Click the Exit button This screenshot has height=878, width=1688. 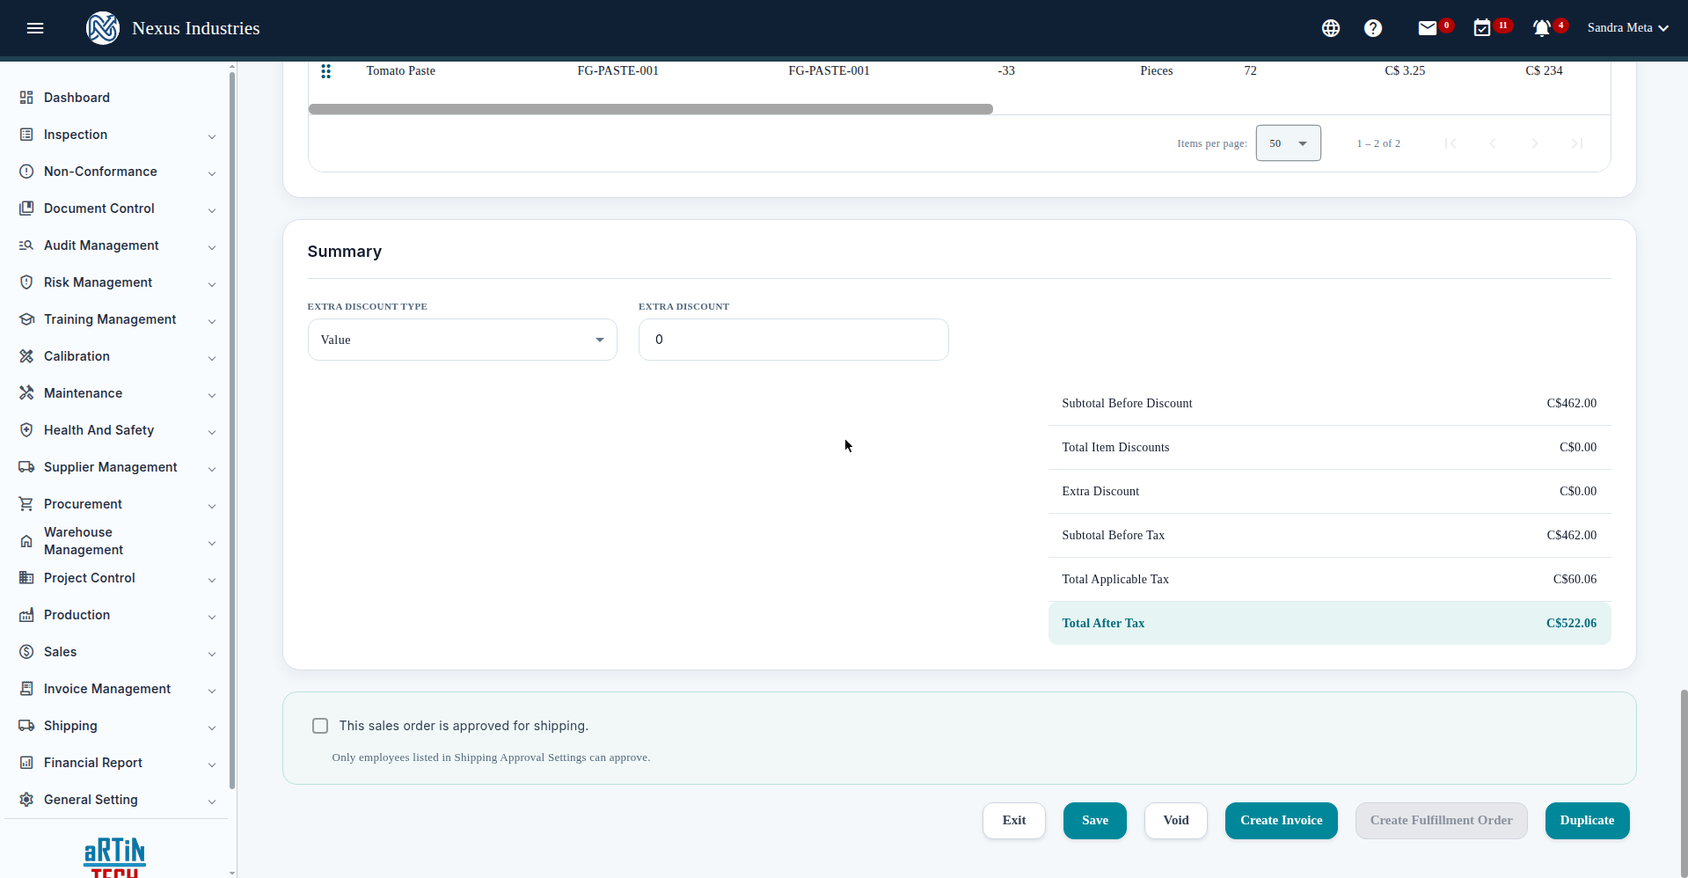(1013, 821)
